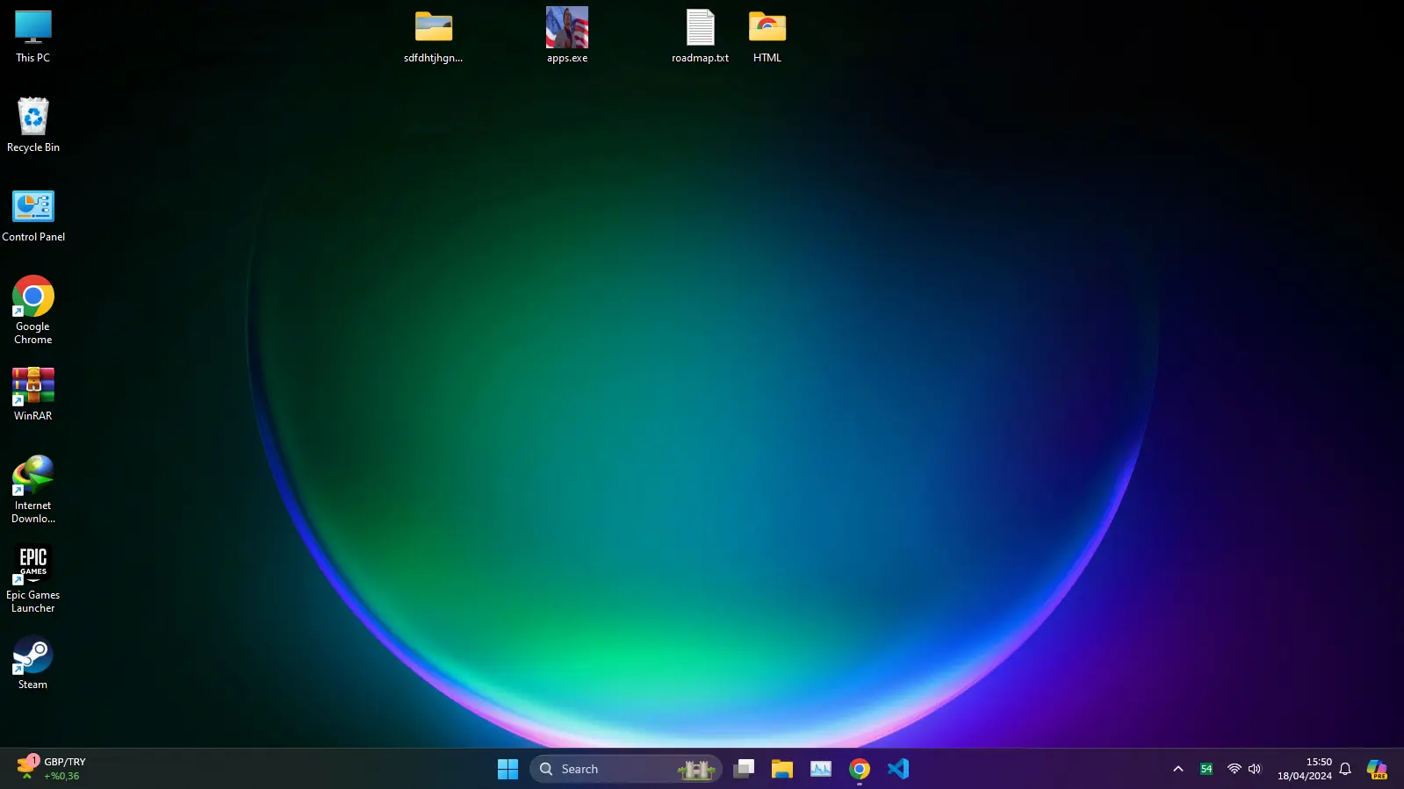Select the This PC desktop icon
Viewport: 1404px width, 789px height.
(x=33, y=37)
